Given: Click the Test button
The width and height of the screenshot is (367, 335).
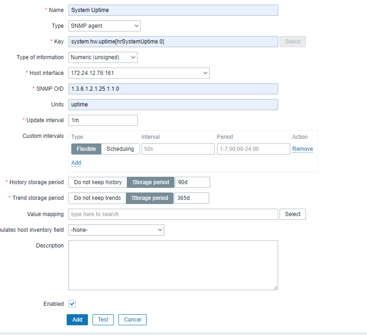Looking at the screenshot, I should (103, 320).
